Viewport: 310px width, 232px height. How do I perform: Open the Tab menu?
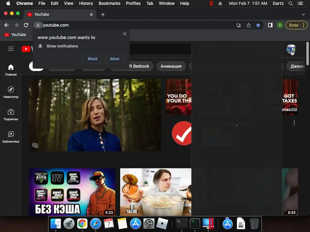(150, 3)
